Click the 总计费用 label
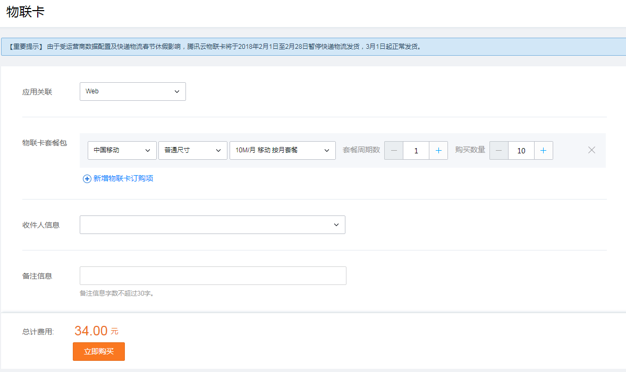Viewport: 626px width, 372px height. pos(38,332)
